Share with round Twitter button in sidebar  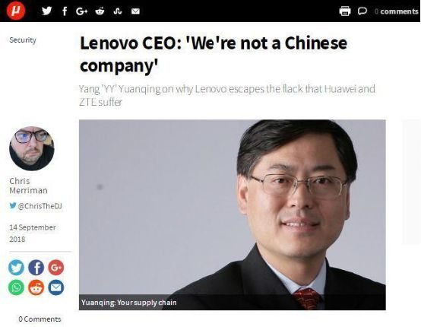tap(16, 268)
